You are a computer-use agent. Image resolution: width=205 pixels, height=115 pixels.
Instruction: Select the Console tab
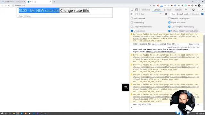click(157, 10)
